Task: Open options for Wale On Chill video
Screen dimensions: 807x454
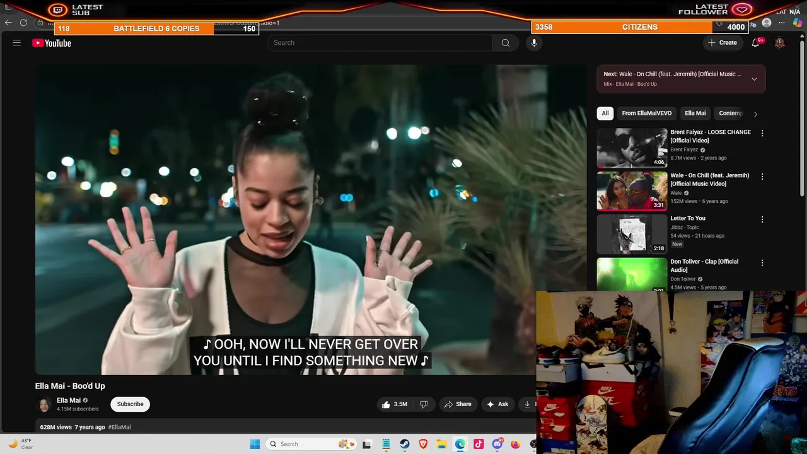Action: click(x=762, y=177)
